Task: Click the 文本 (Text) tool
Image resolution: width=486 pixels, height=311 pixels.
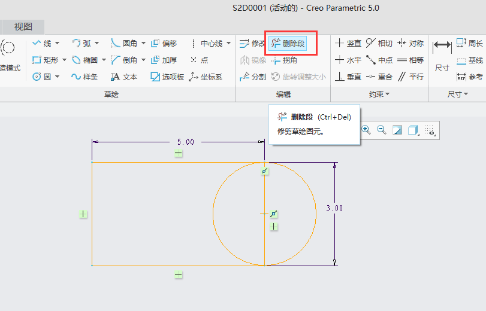Action: pyautogui.click(x=124, y=77)
